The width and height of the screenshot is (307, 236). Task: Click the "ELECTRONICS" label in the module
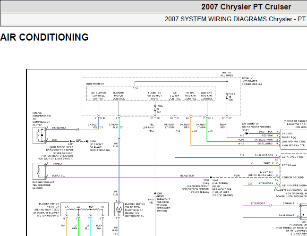95,84
